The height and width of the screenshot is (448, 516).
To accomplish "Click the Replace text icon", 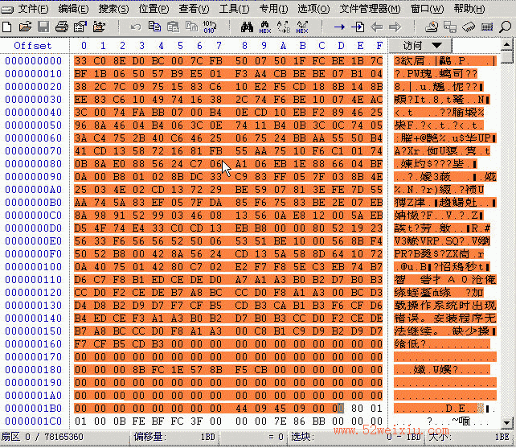I will [x=284, y=27].
